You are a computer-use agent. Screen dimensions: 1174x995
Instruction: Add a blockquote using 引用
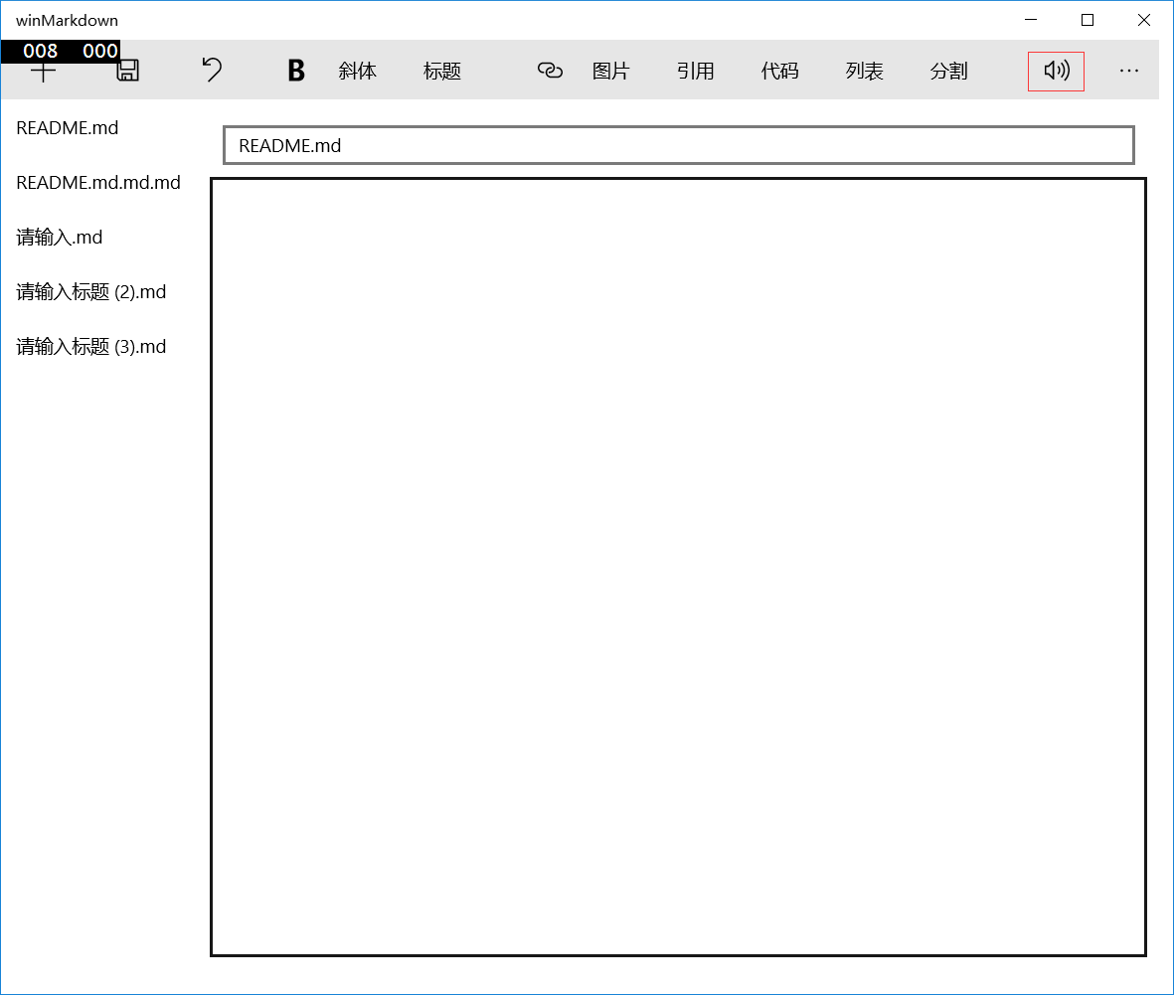click(696, 72)
